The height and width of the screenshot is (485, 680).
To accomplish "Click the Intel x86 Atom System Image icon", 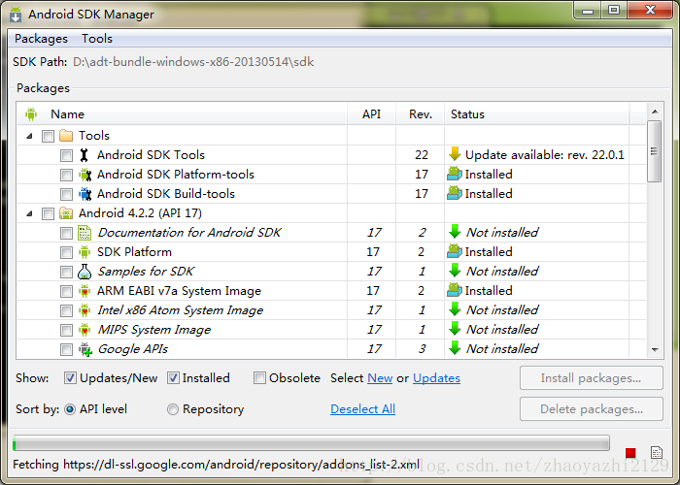I will point(85,310).
